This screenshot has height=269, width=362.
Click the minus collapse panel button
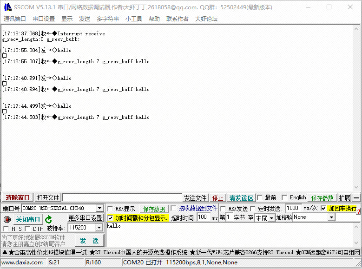click(x=356, y=198)
